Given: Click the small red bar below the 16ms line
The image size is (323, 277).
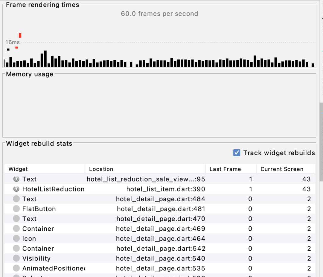Looking at the screenshot, I should pyautogui.click(x=17, y=48).
